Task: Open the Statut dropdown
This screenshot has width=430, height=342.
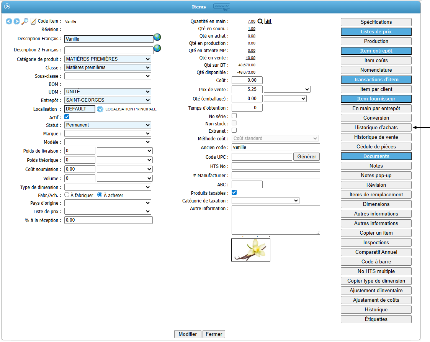Action: 108,125
